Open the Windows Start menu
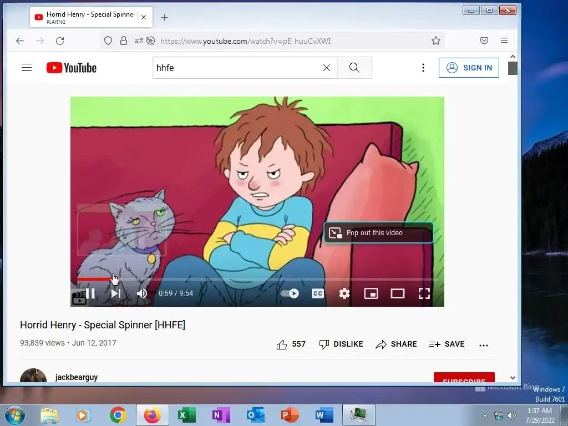568x426 pixels. [15, 415]
